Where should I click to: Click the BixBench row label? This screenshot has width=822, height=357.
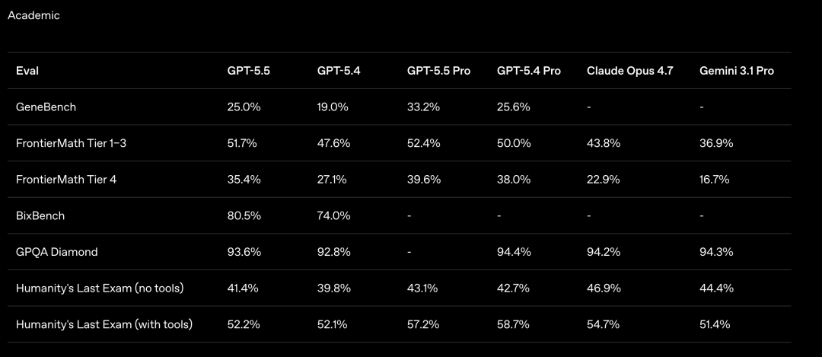(40, 215)
